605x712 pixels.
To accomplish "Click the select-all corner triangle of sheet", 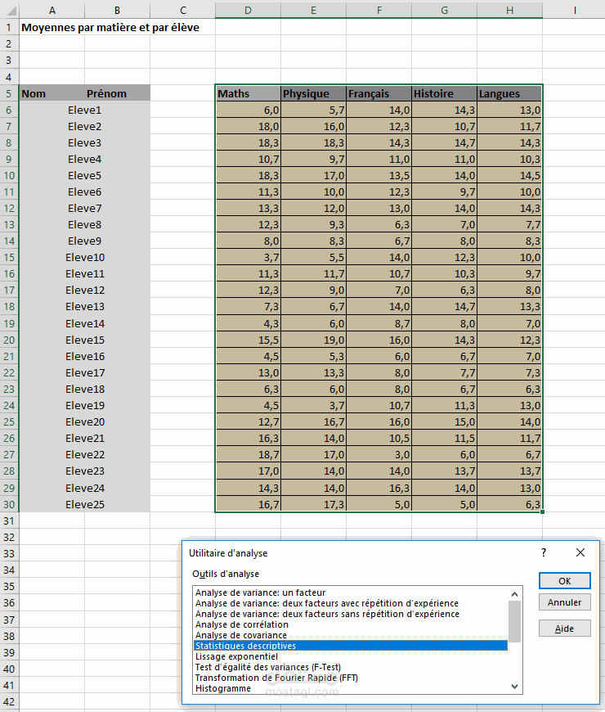I will (x=10, y=10).
